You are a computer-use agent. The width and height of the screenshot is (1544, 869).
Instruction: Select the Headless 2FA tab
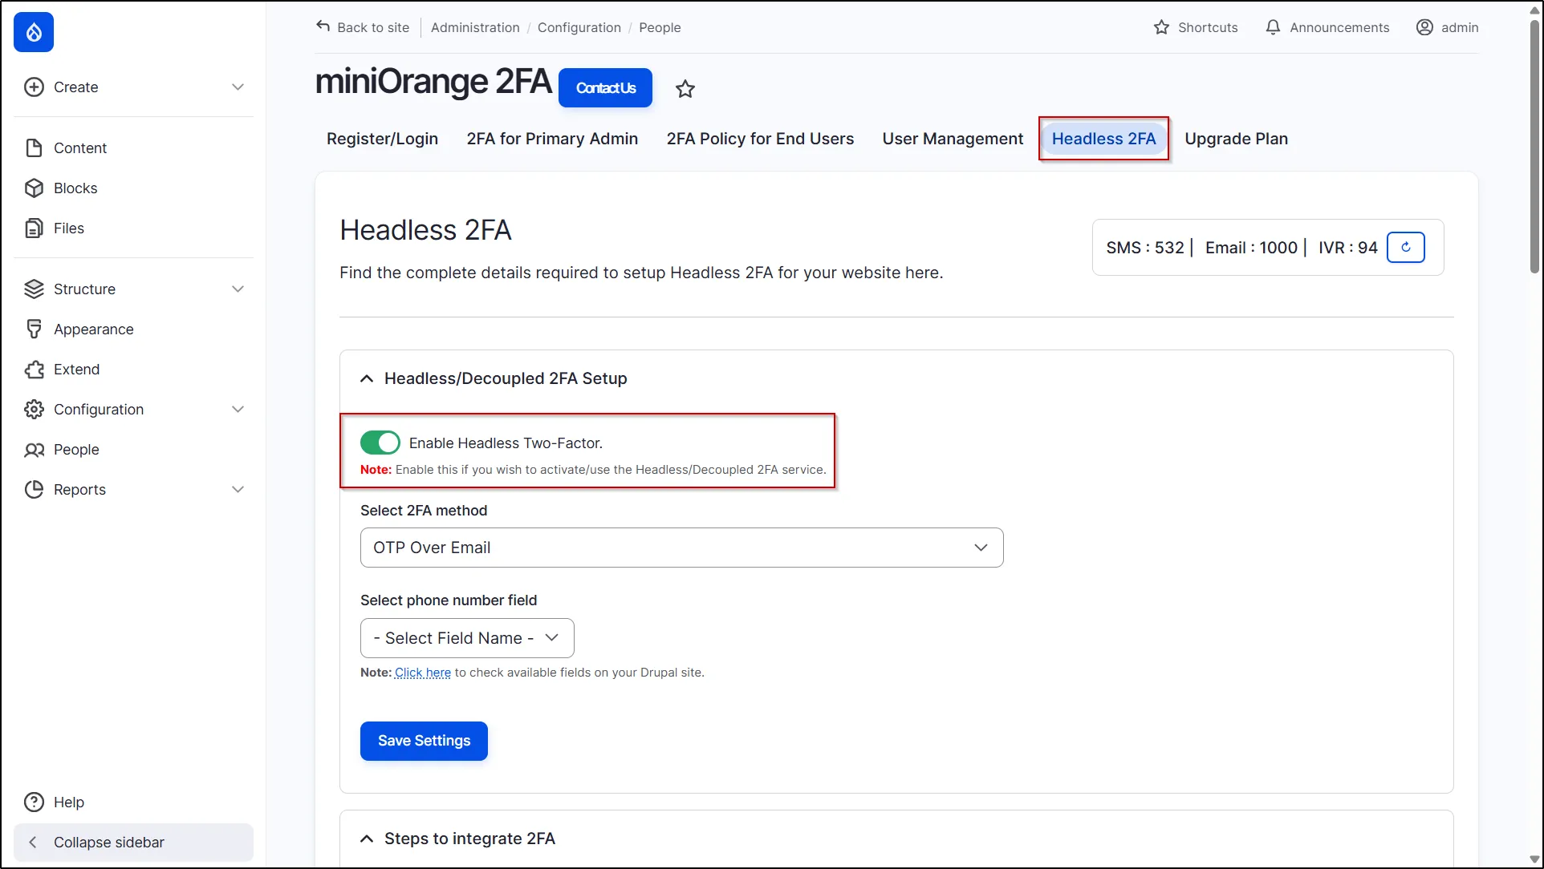1103,139
